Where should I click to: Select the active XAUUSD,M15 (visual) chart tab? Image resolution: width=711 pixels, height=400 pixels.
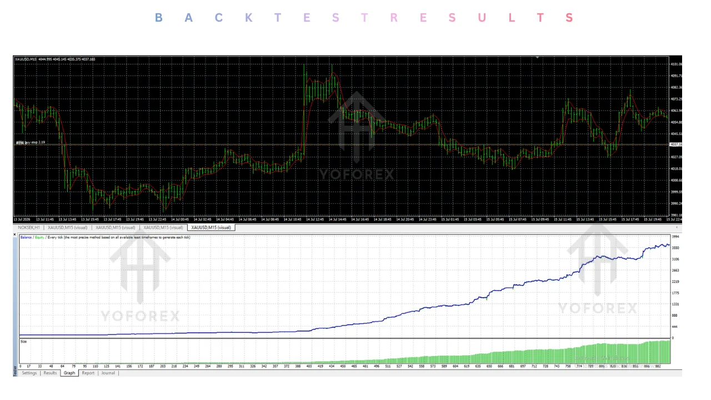(211, 227)
